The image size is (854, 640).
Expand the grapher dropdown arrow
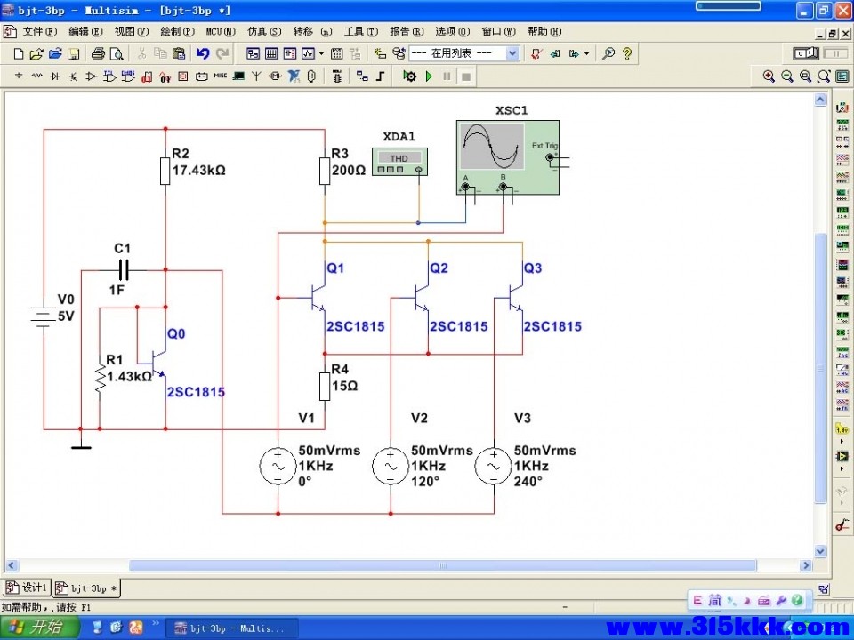click(321, 53)
